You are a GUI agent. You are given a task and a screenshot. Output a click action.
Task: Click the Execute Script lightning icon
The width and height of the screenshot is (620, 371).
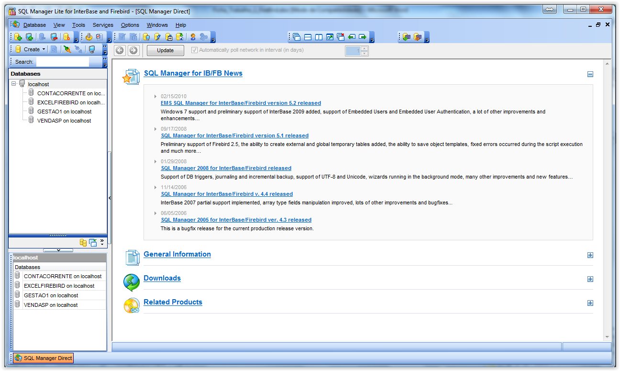click(157, 37)
